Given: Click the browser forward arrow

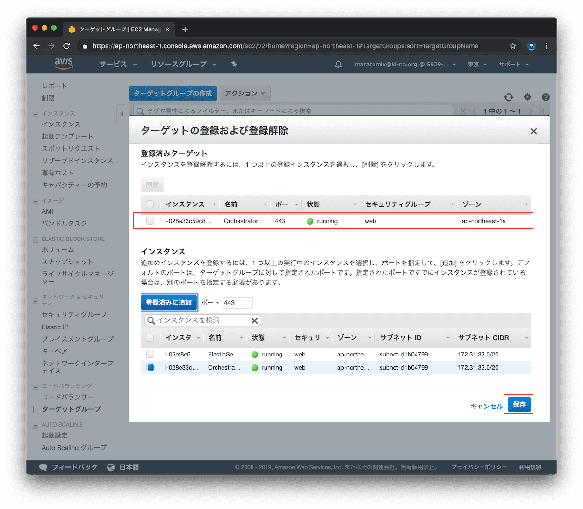Looking at the screenshot, I should pos(51,46).
